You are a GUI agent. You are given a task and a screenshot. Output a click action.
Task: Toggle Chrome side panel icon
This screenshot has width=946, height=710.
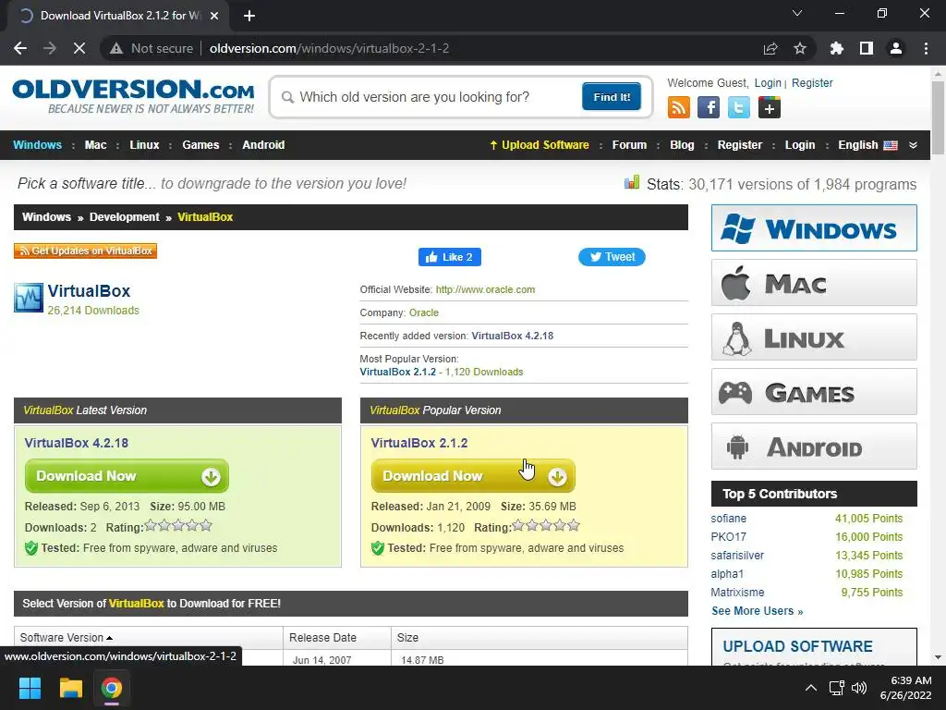tap(867, 48)
